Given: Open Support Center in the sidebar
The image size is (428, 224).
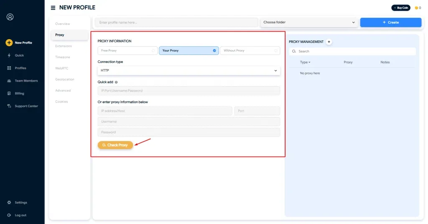Looking at the screenshot, I should [x=26, y=106].
